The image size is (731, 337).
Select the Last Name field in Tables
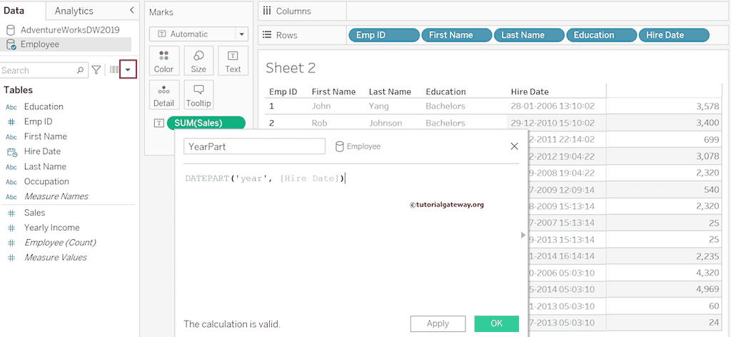tap(45, 166)
